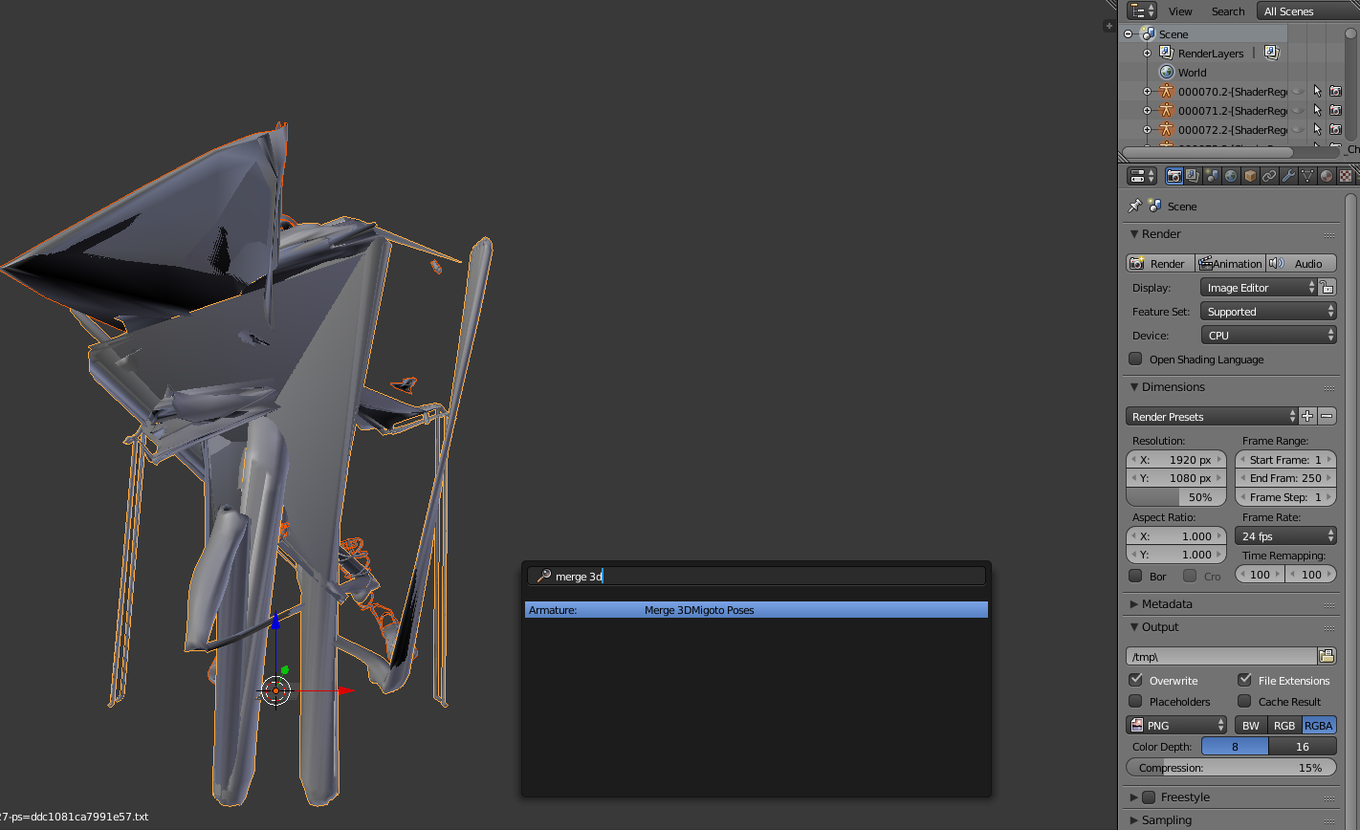Open the Display Image Editor dropdown

point(1259,287)
